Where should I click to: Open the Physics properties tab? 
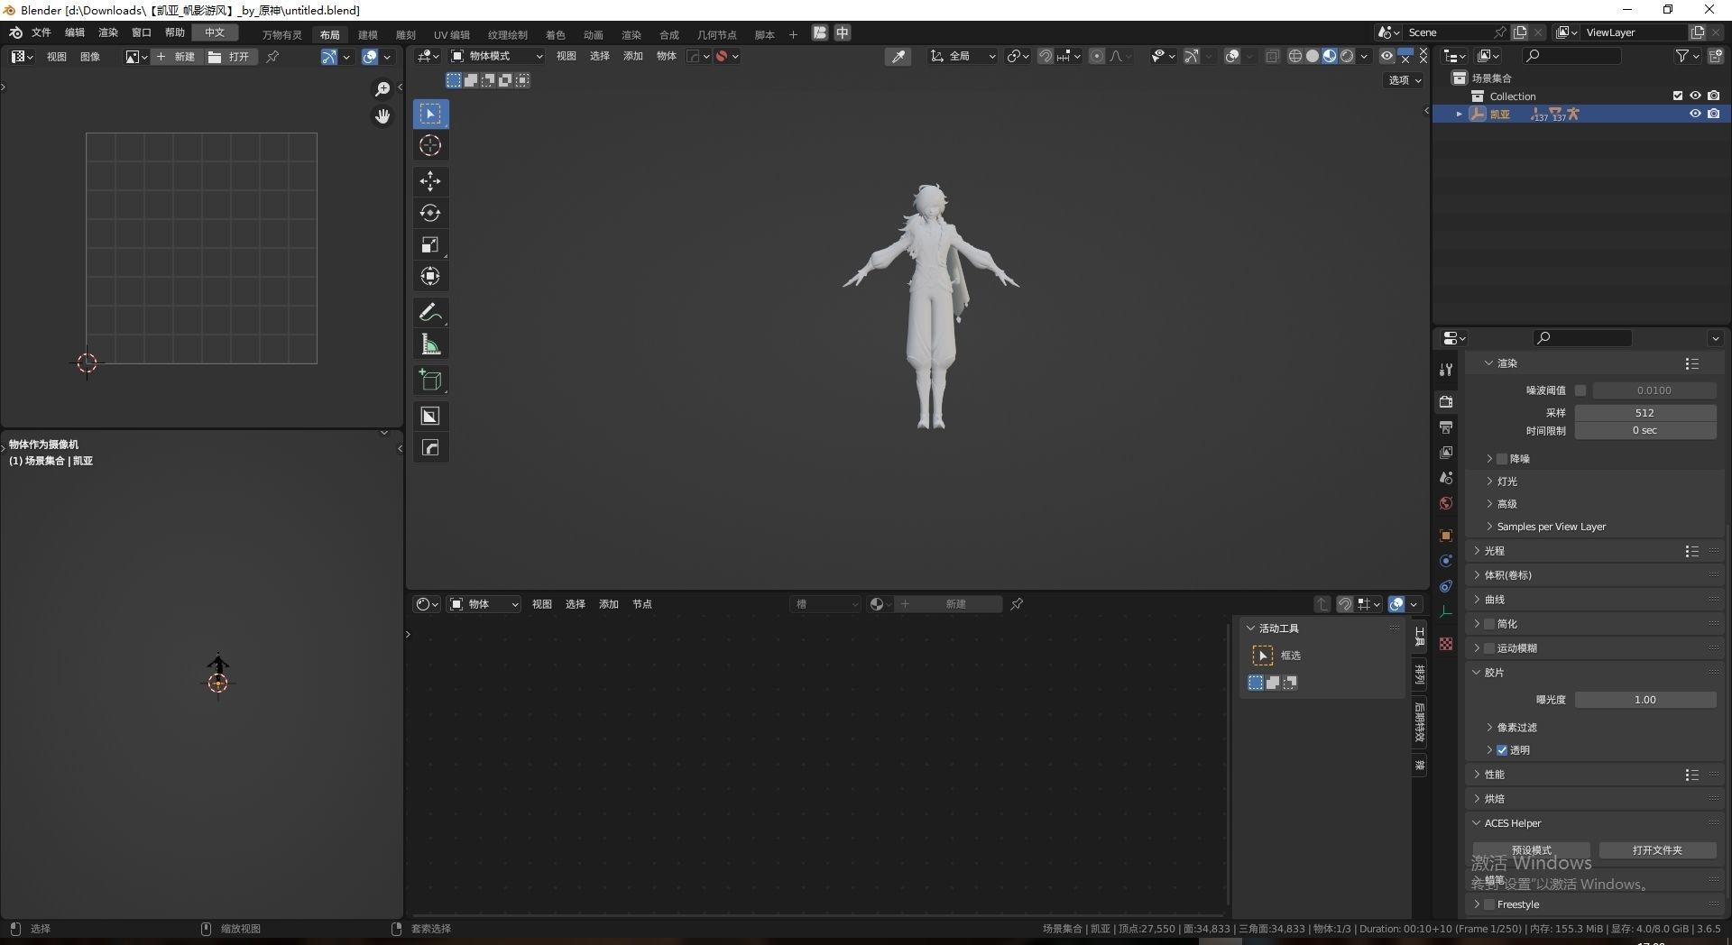click(1446, 560)
